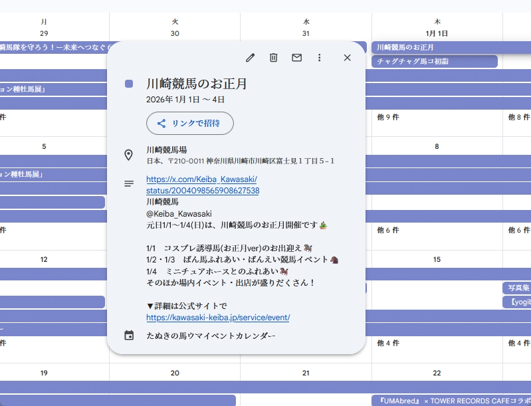Click the pencil edit event icon
Screen dimensions: 531x406
pyautogui.click(x=250, y=58)
